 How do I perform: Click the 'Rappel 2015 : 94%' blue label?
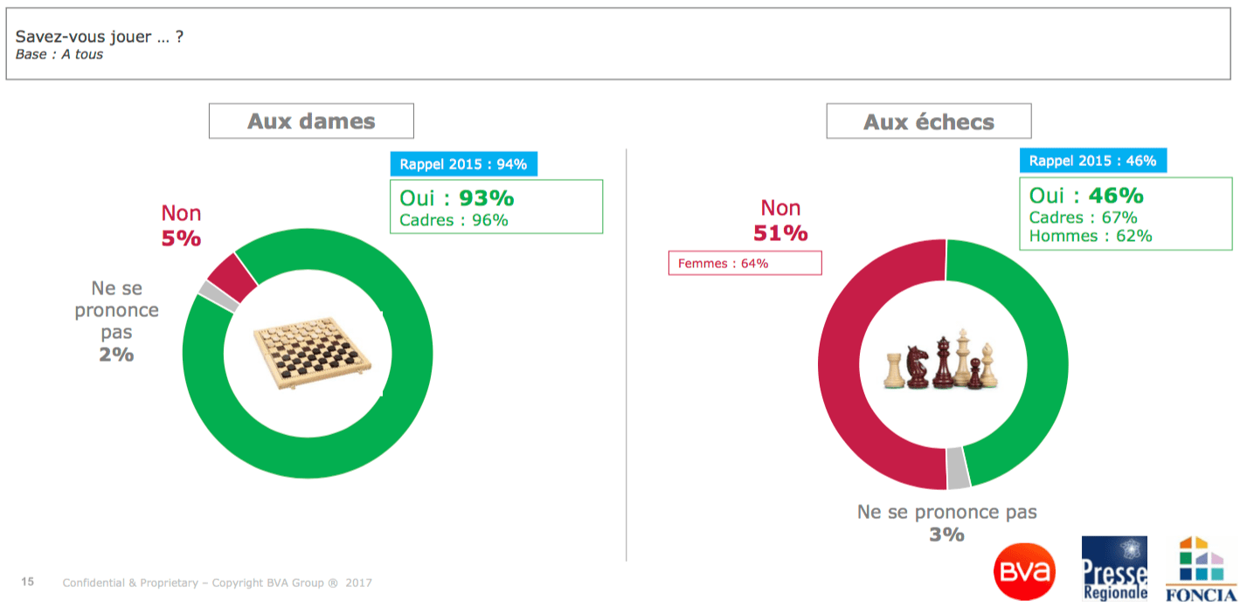463,163
